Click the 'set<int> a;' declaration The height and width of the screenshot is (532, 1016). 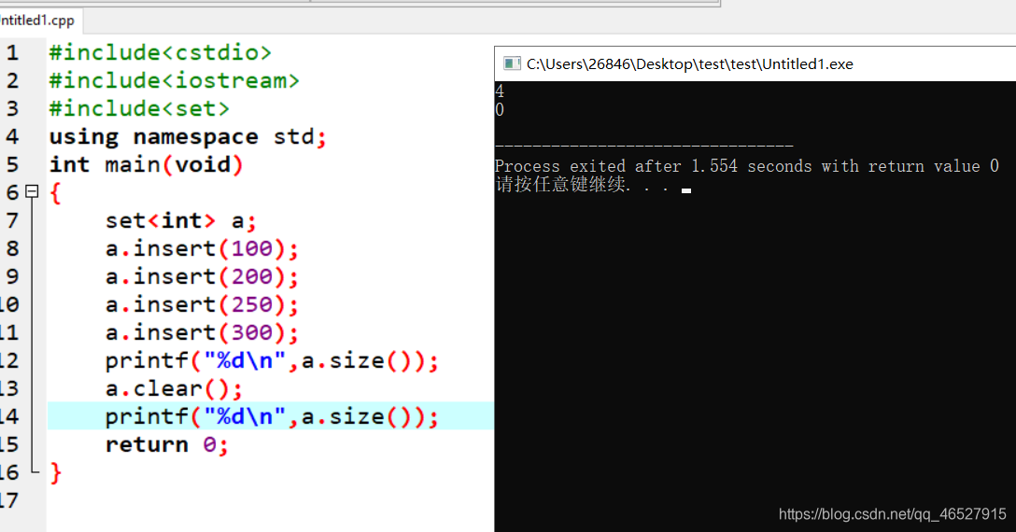[181, 221]
